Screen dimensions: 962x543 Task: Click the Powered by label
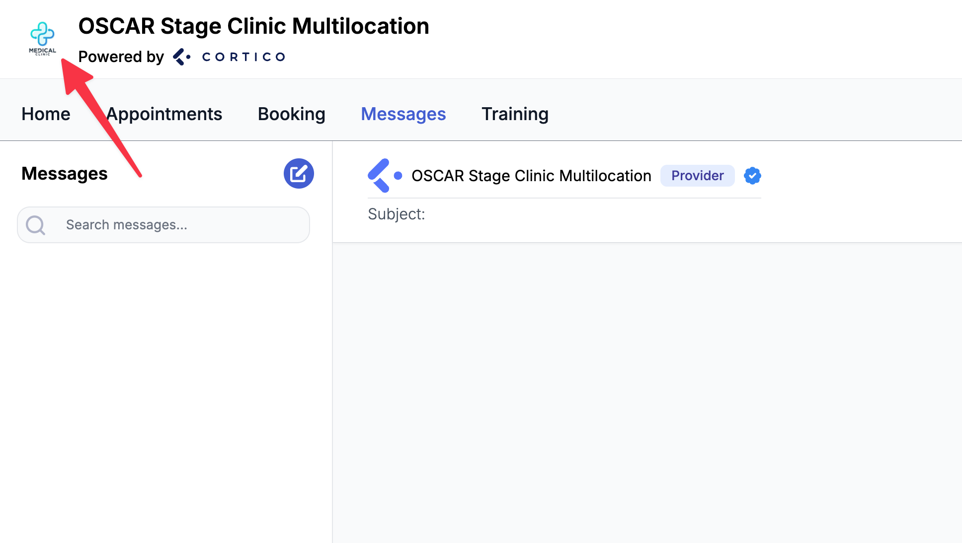pos(121,57)
